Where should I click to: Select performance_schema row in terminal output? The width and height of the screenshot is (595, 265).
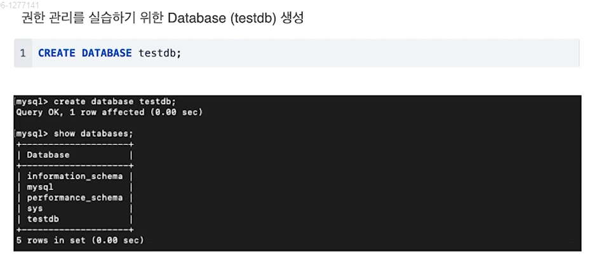point(75,198)
